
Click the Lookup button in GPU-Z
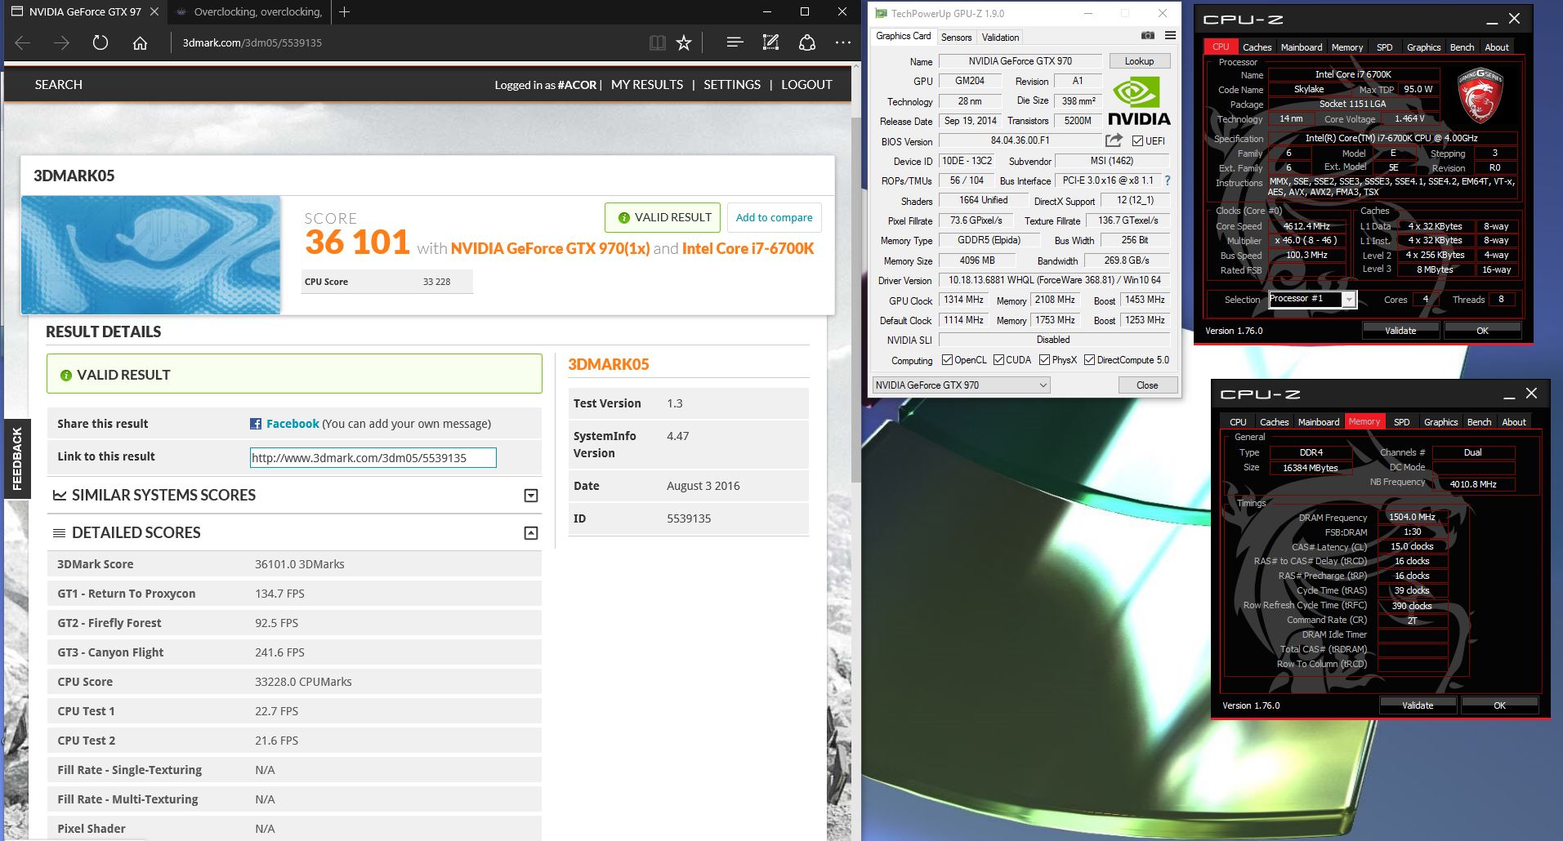(x=1139, y=61)
